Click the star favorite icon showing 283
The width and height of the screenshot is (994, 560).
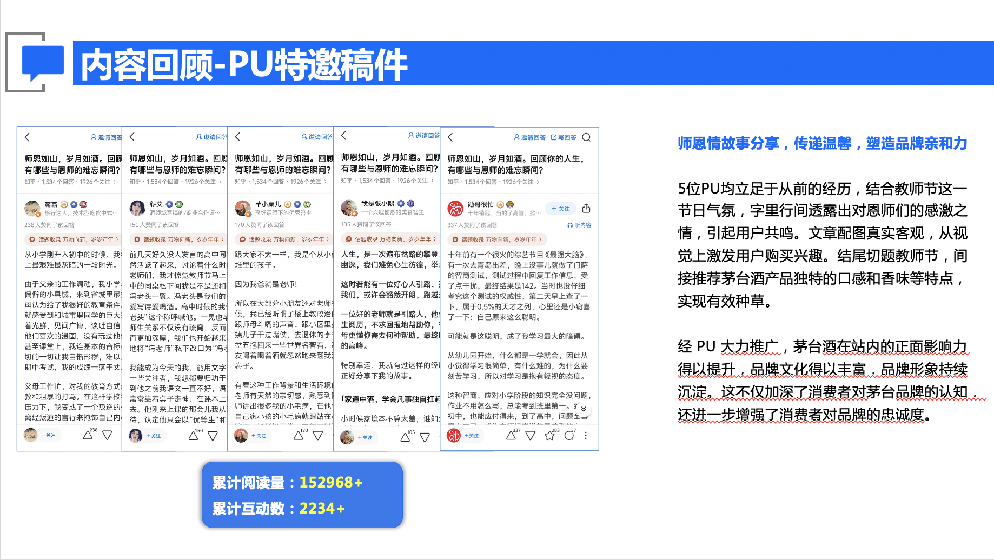[550, 436]
